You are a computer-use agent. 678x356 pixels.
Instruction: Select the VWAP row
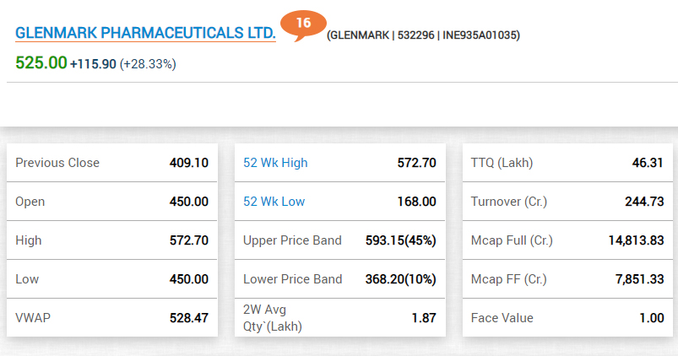(x=112, y=317)
